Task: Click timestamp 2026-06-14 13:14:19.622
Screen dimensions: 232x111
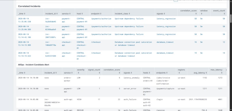Action: (x=24, y=54)
